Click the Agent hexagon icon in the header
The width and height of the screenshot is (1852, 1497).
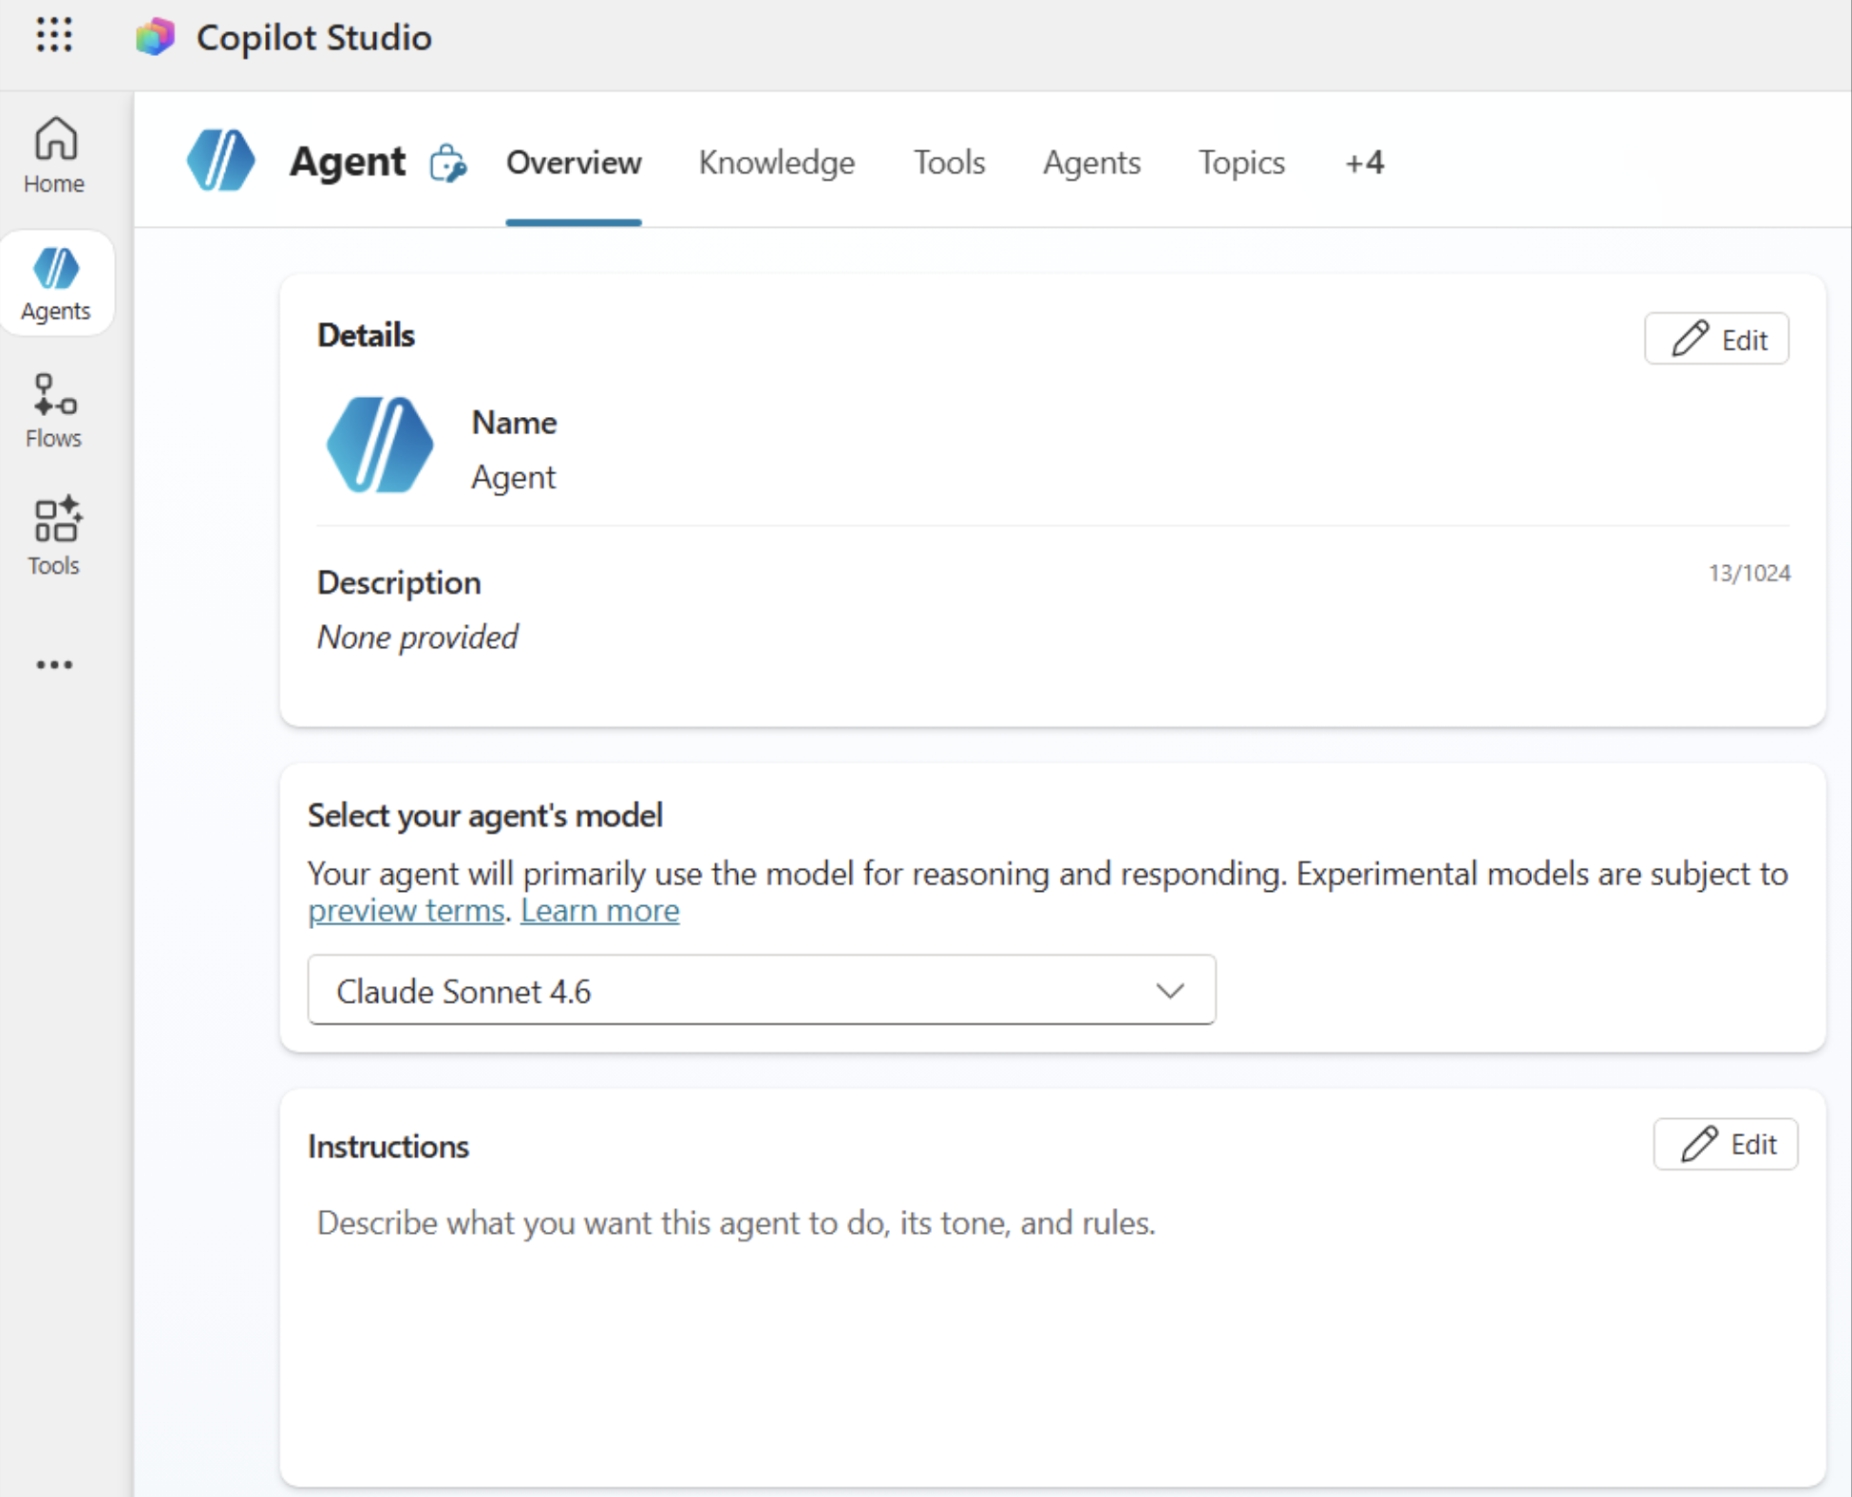click(220, 161)
